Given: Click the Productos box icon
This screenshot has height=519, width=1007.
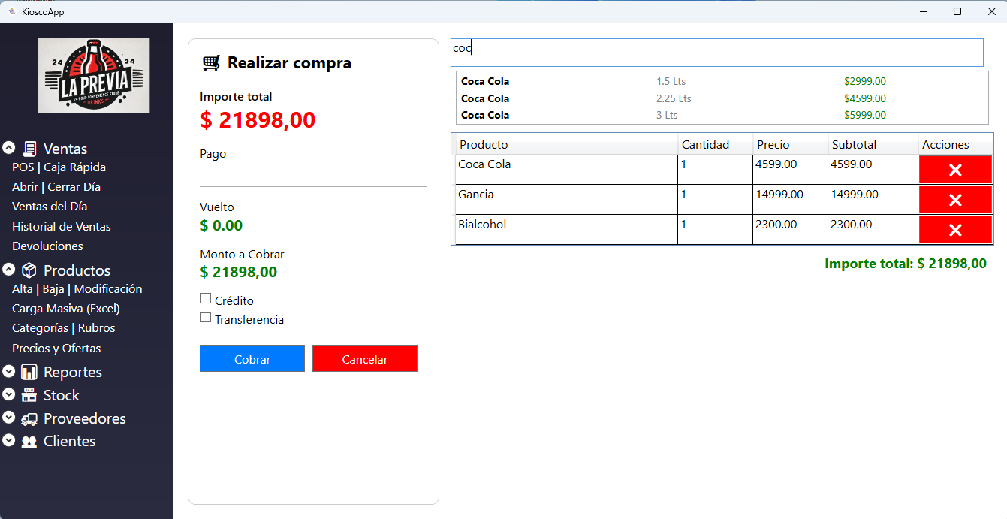Looking at the screenshot, I should click(29, 270).
